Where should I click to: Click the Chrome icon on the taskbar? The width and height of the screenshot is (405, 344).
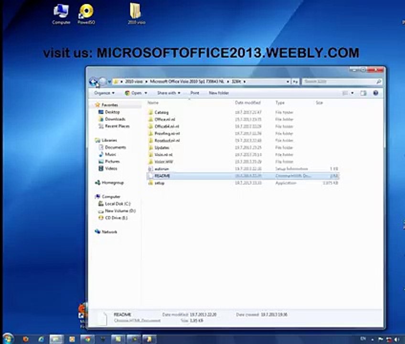[x=87, y=339]
